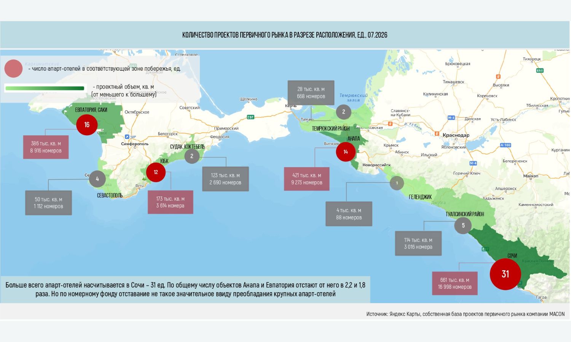Image resolution: width=571 pixels, height=342 pixels.
Task: Click the gray Sevastopol circle marked 4
Action: [x=97, y=179]
